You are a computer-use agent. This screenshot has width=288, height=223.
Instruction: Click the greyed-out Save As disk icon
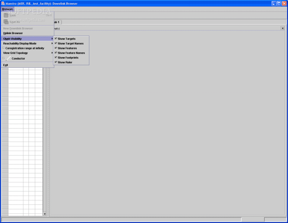coord(6,22)
